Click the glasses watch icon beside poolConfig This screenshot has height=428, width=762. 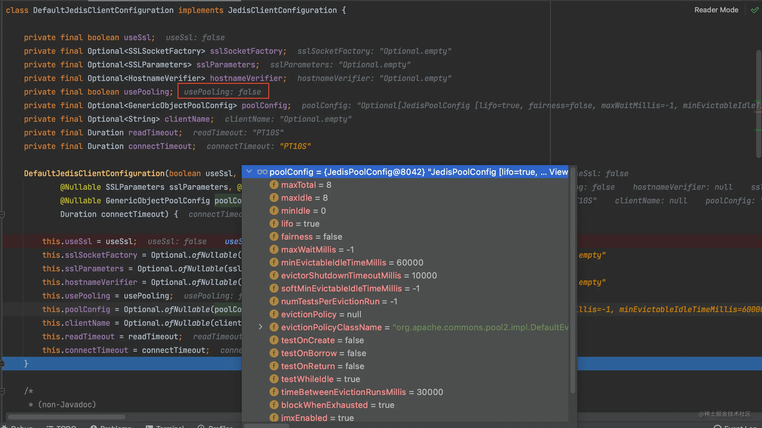click(262, 172)
